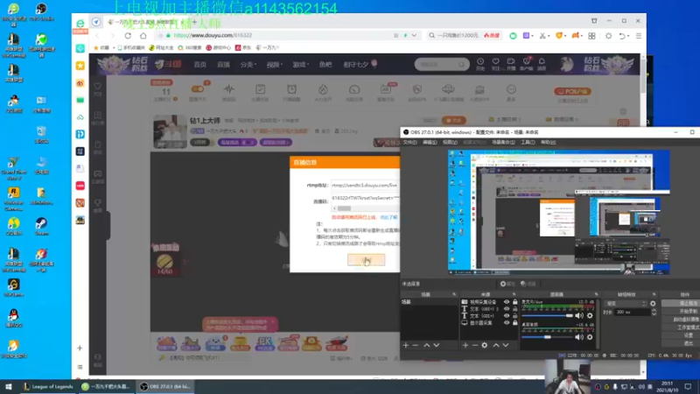Open the Windows Start menu

coord(9,387)
